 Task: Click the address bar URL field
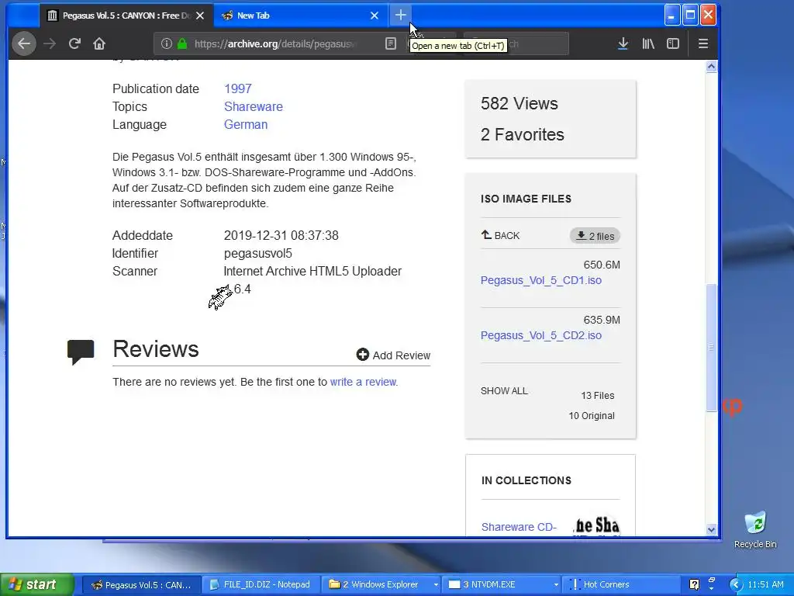[276, 43]
